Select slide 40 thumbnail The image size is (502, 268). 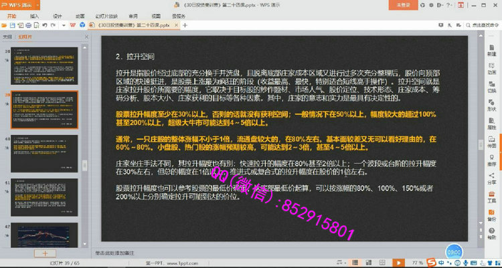click(44, 154)
